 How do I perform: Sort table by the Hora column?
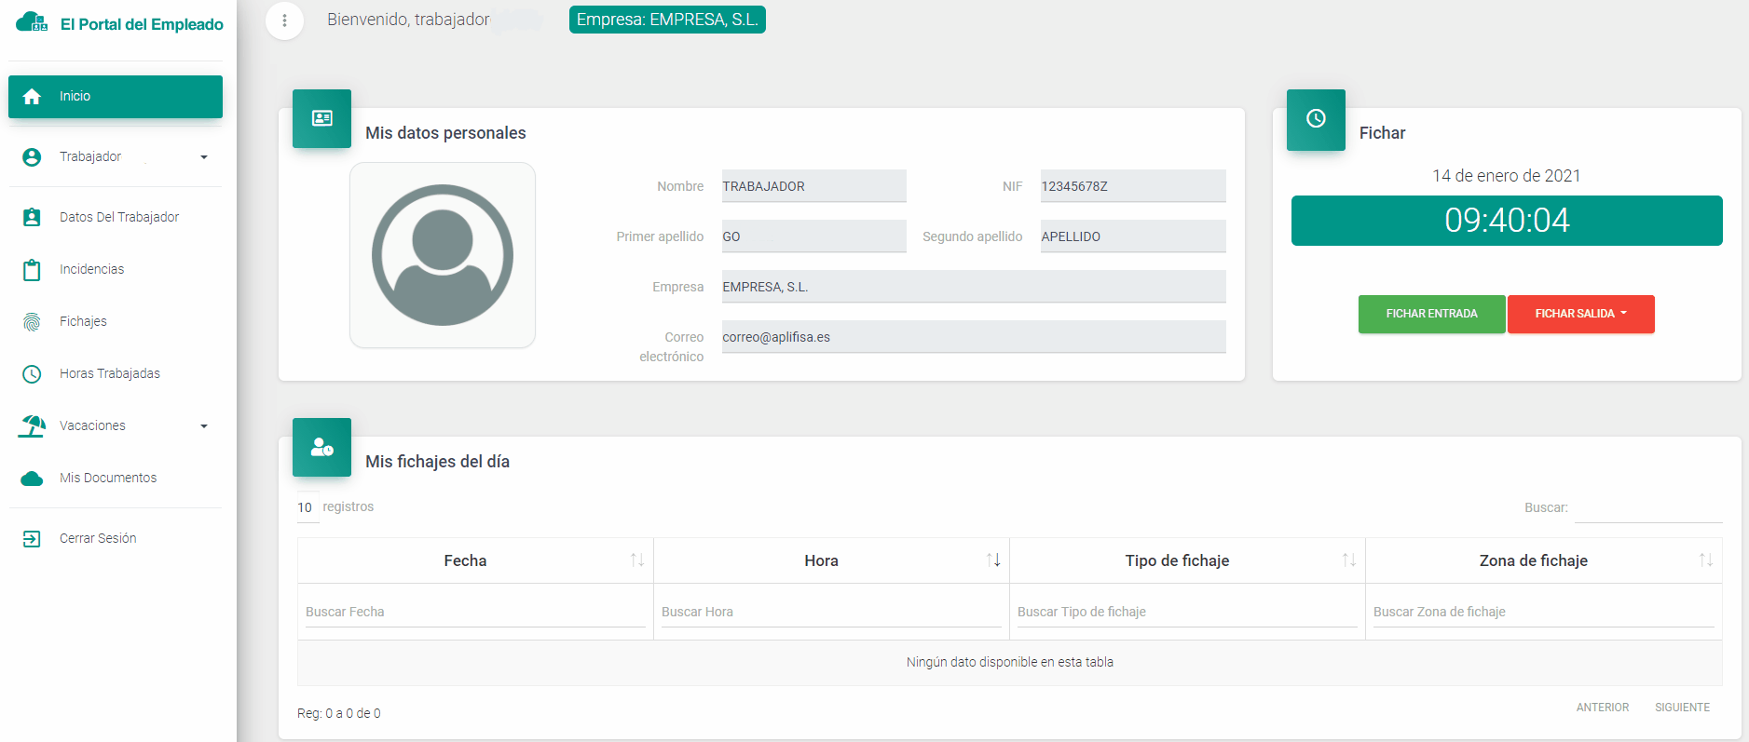pyautogui.click(x=822, y=560)
